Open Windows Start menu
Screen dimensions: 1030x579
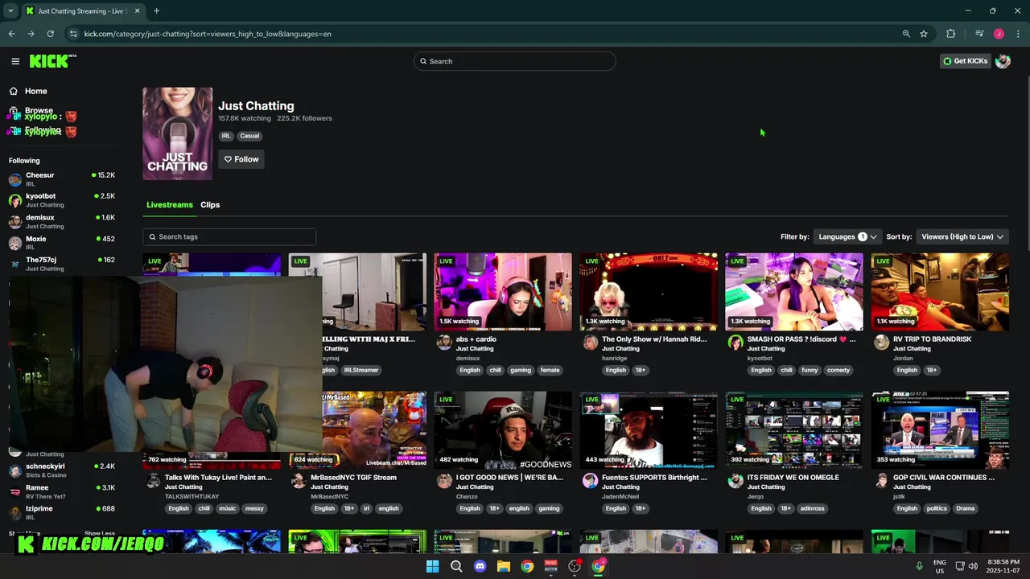click(432, 566)
